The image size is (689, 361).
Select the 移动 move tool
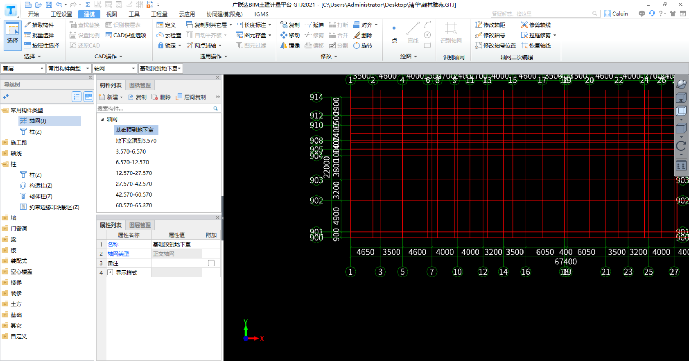point(290,35)
